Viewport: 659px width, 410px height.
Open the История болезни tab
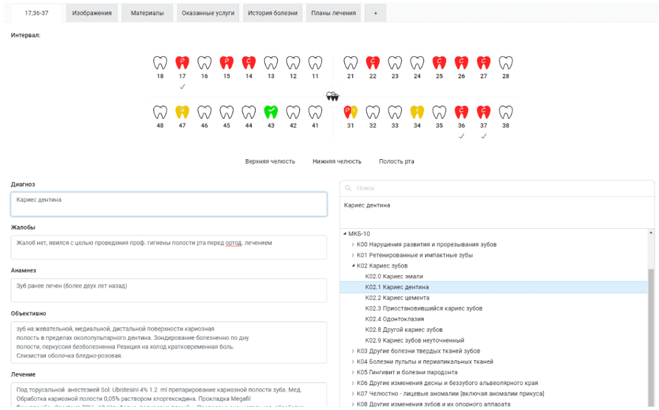[x=272, y=13]
